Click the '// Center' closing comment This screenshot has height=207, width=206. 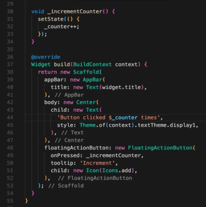coord(69,140)
